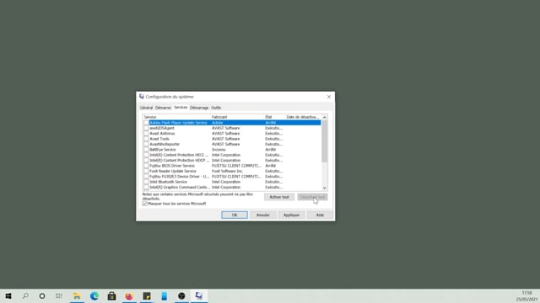Sort by the Fabricant column header
The height and width of the screenshot is (303, 540).
(x=237, y=117)
